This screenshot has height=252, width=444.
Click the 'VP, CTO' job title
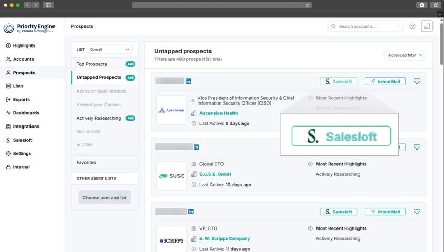(x=208, y=228)
